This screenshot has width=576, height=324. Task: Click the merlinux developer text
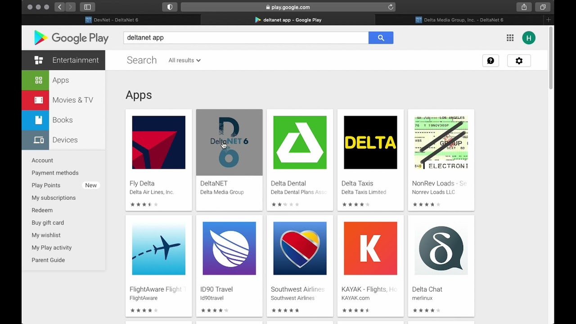(x=422, y=298)
